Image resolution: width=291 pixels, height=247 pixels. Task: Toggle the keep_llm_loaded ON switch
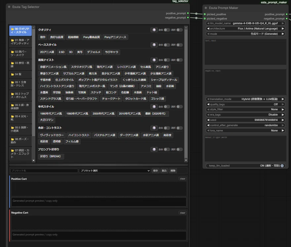282,166
